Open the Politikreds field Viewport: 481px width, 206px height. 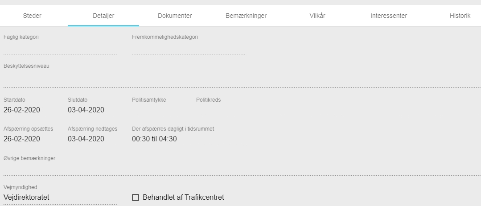coord(338,111)
